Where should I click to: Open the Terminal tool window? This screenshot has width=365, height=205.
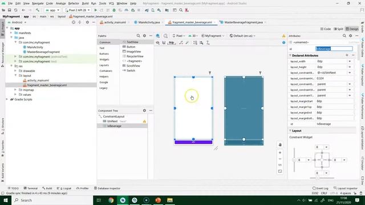[30, 188]
